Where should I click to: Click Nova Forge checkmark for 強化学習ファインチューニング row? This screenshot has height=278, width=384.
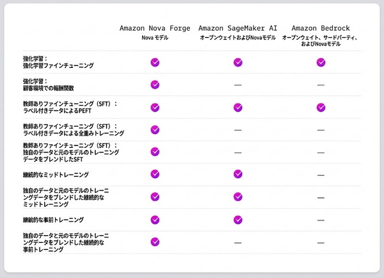[x=154, y=62]
